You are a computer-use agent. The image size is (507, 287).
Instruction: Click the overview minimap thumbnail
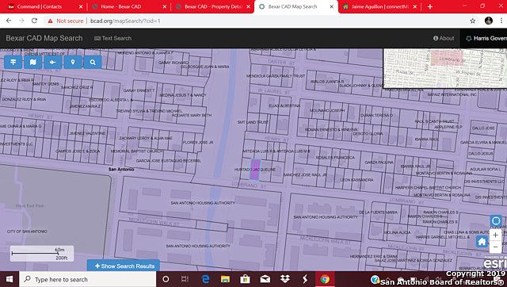coord(445,68)
